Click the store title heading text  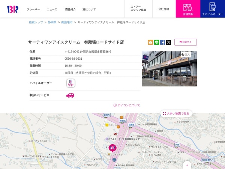76,42
